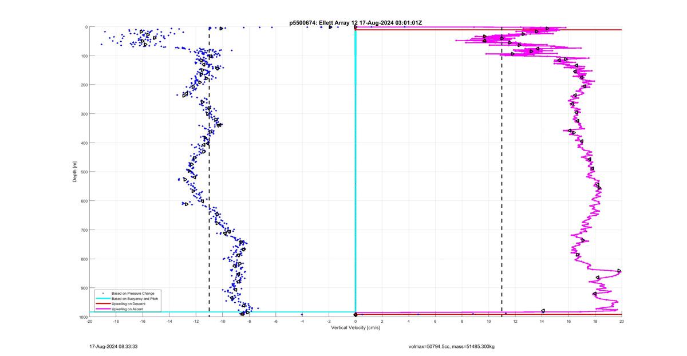The height and width of the screenshot is (356, 687).
Task: Click legend entry 'Based on Buoyancy and Pitch'
Action: 135,299
